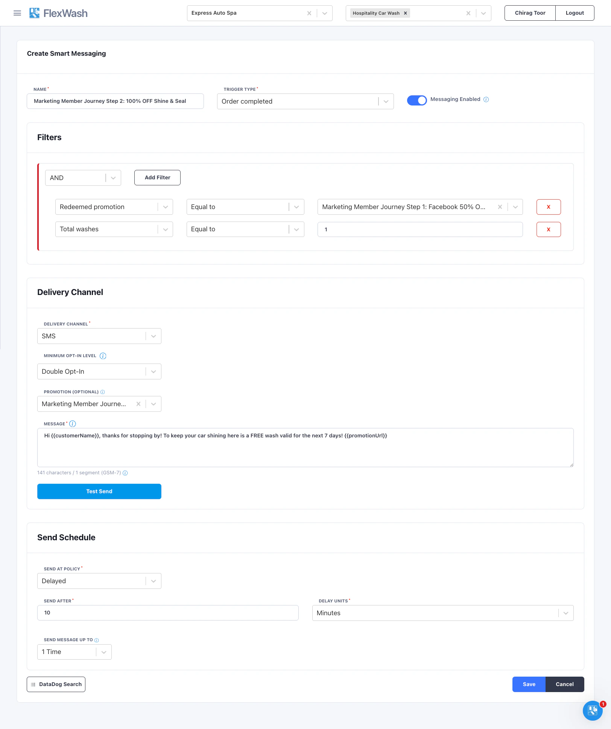Open the Trigger Type dropdown

386,101
